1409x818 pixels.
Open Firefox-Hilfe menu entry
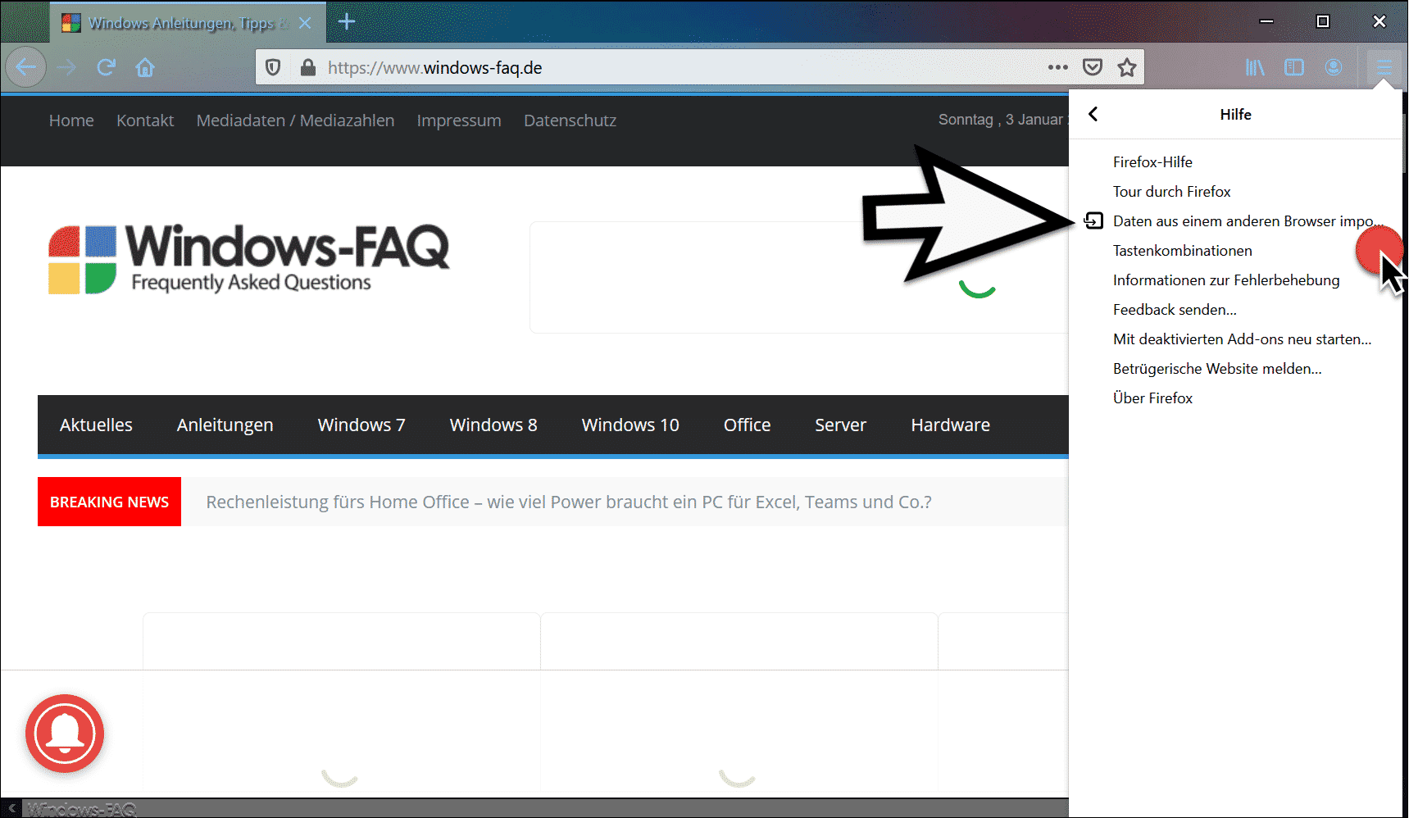[x=1152, y=162]
